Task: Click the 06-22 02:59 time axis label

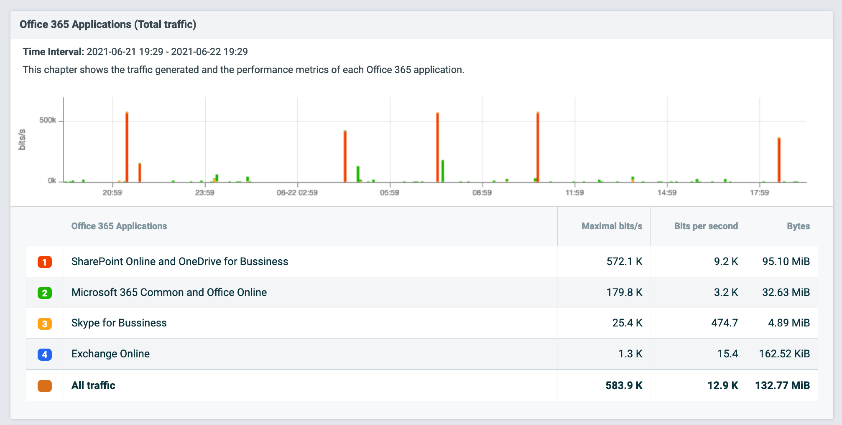Action: [297, 193]
